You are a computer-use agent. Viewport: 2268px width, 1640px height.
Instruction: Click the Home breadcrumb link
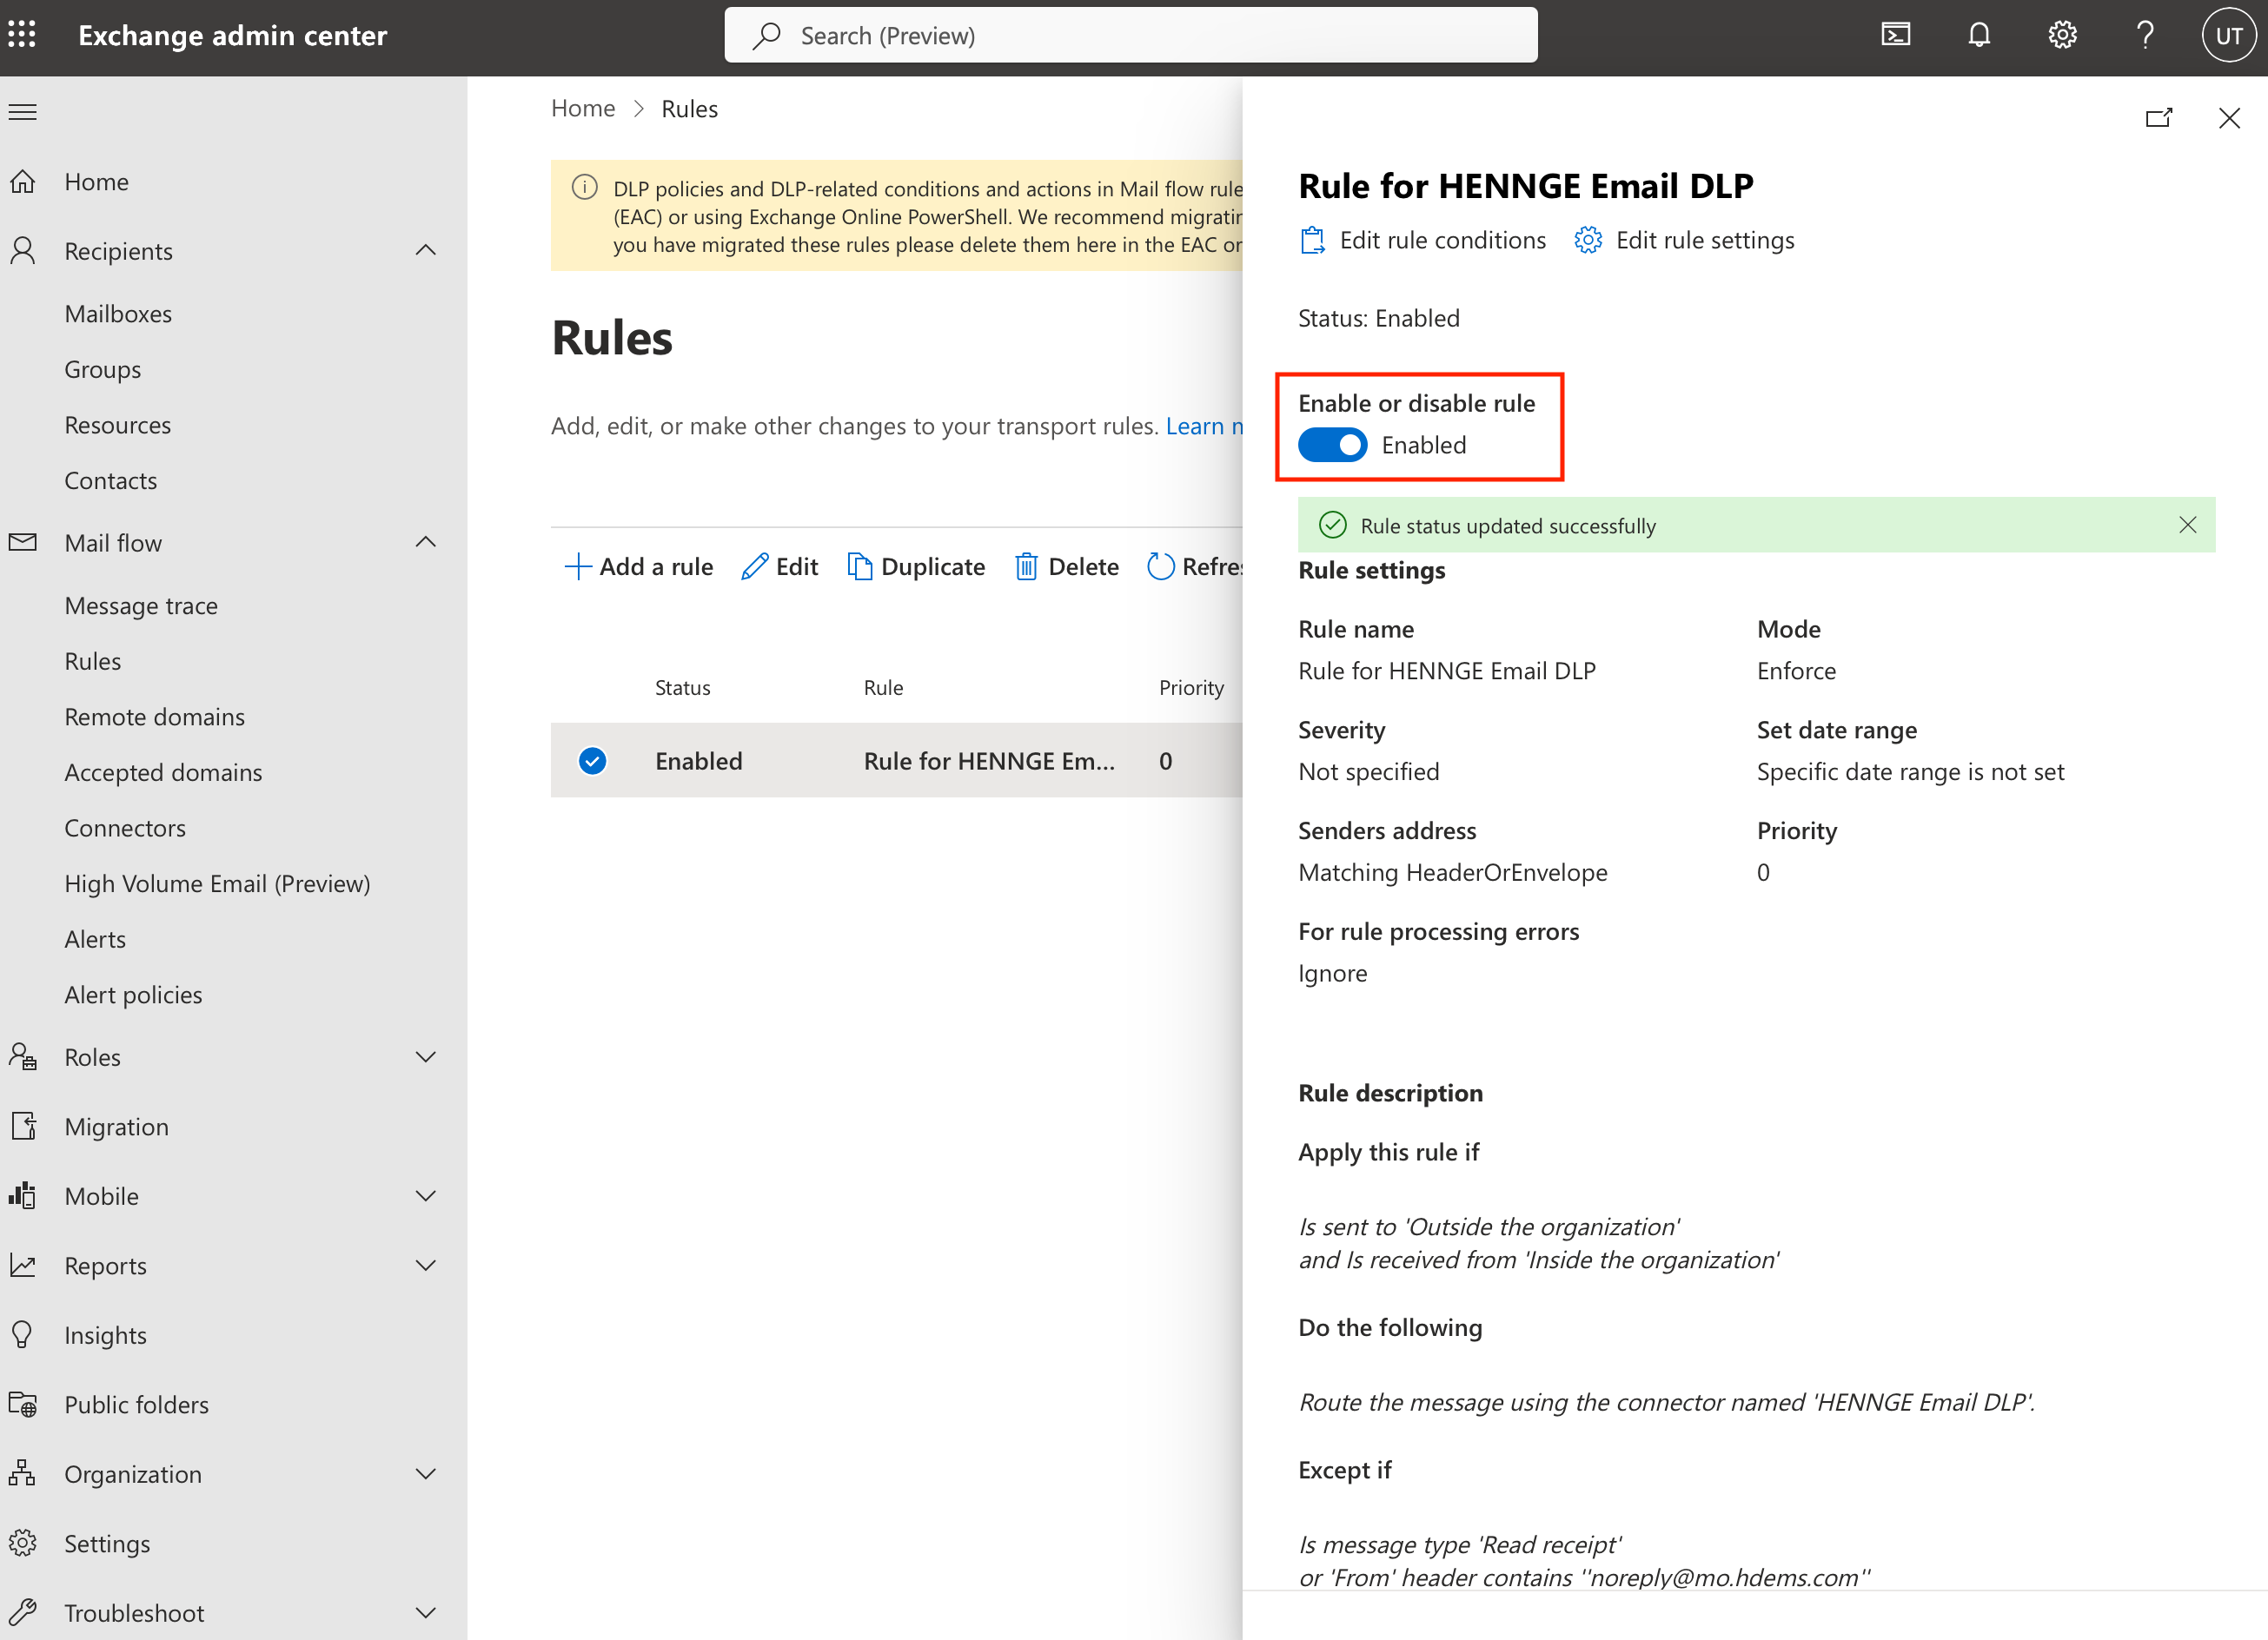click(583, 108)
